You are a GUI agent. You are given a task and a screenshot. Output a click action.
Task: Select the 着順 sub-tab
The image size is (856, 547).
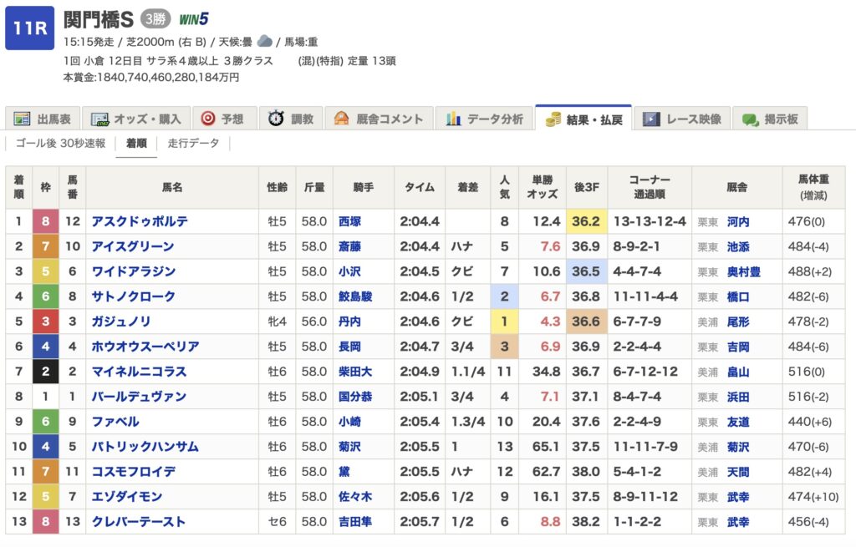coord(136,144)
